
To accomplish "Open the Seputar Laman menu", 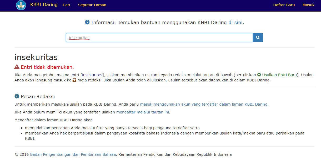I will (92, 5).
